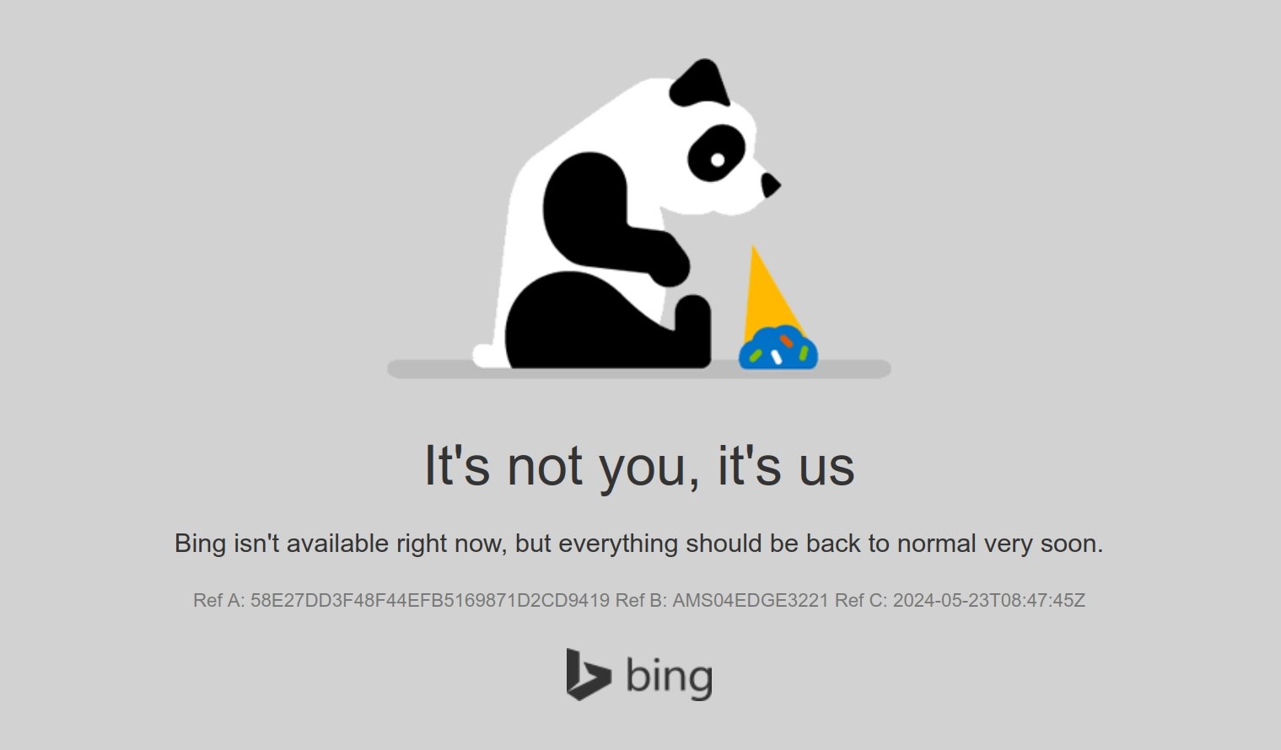Click the Ref B value AMS04EDGE3221

pyautogui.click(x=751, y=601)
